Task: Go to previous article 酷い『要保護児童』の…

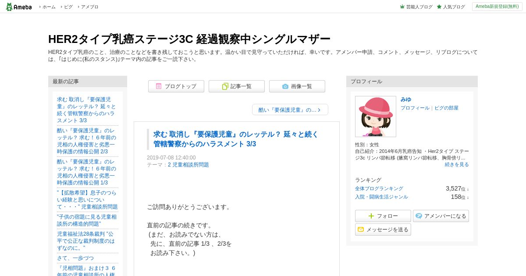Action: point(290,110)
